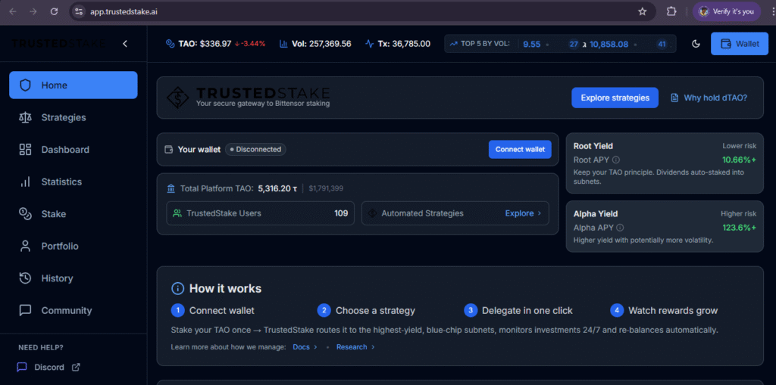Open the Why hold dTAO? link
Screen dimensions: 776x385
[x=709, y=98]
